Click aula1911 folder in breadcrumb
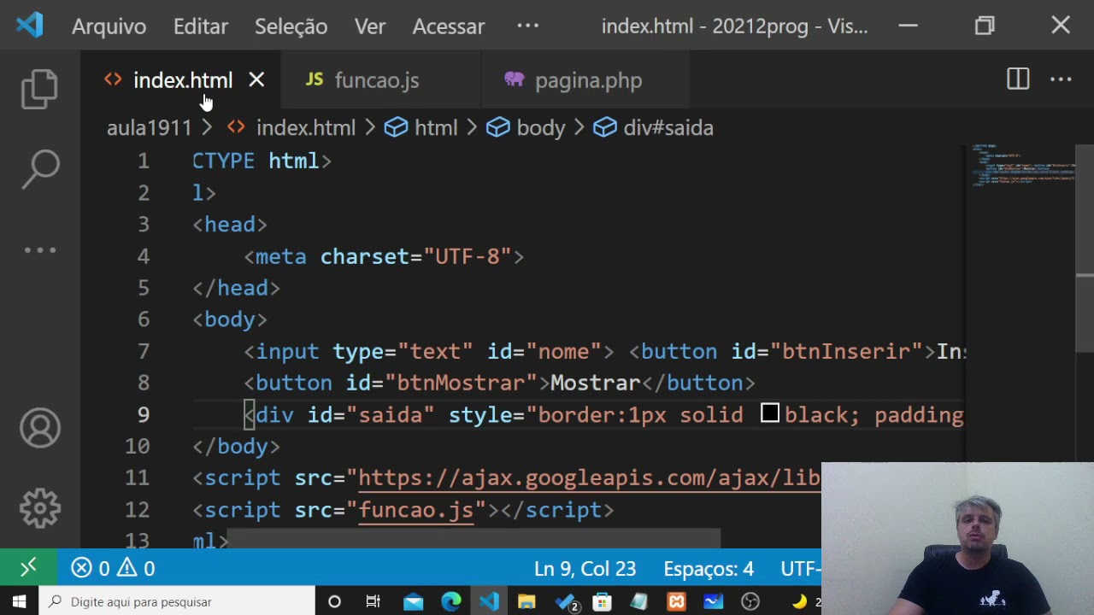Image resolution: width=1094 pixels, height=615 pixels. [x=149, y=128]
